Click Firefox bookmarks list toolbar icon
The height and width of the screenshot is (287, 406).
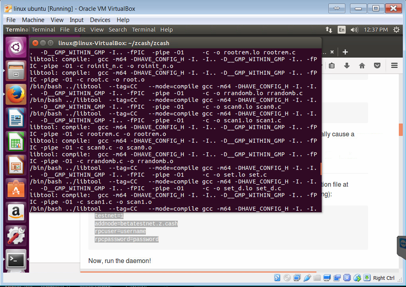(x=332, y=66)
